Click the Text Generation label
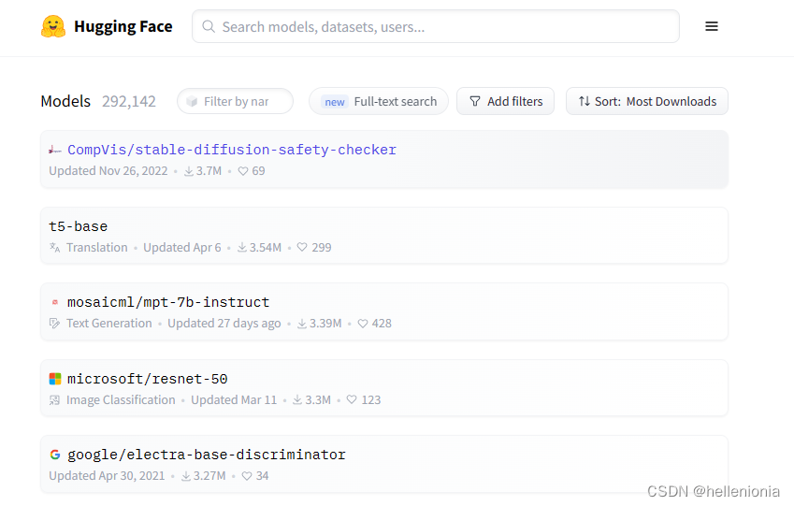This screenshot has width=794, height=506. coord(108,324)
